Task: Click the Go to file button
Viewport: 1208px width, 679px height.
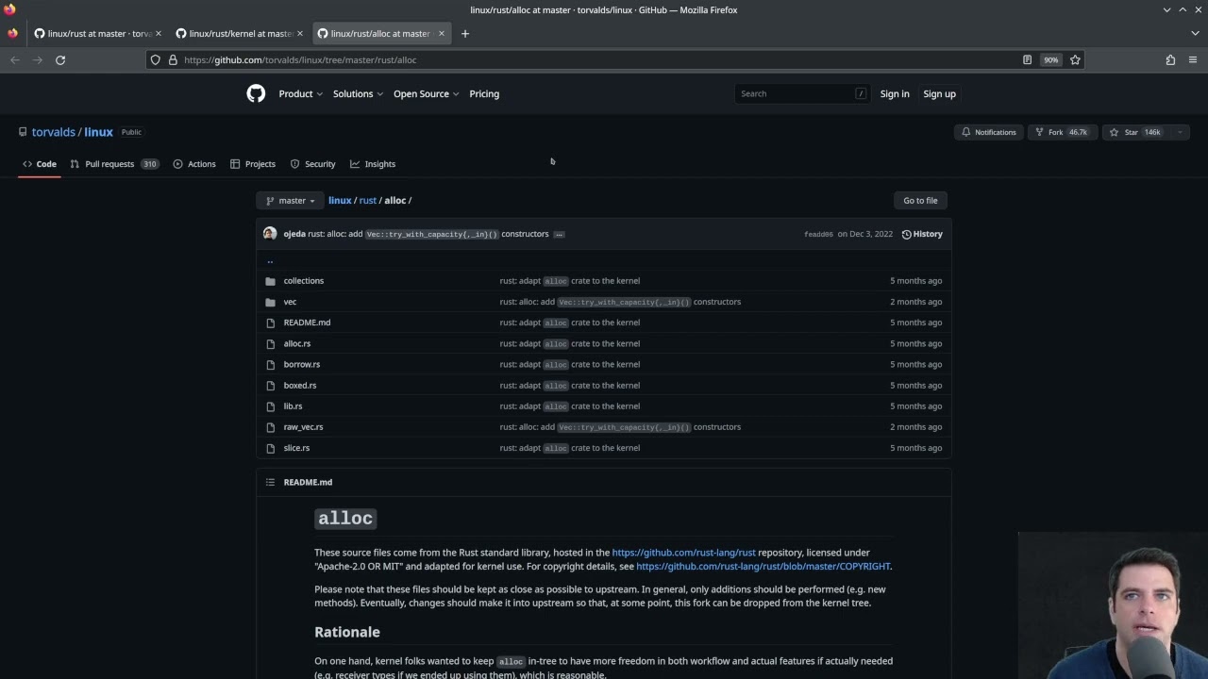Action: pyautogui.click(x=920, y=200)
